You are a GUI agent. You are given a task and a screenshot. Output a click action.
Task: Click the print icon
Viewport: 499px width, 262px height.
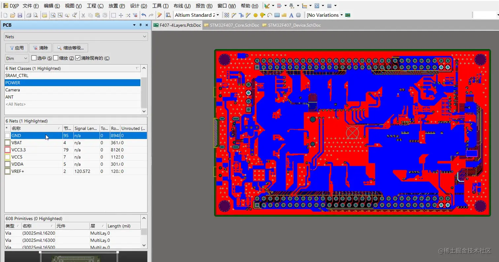point(29,15)
